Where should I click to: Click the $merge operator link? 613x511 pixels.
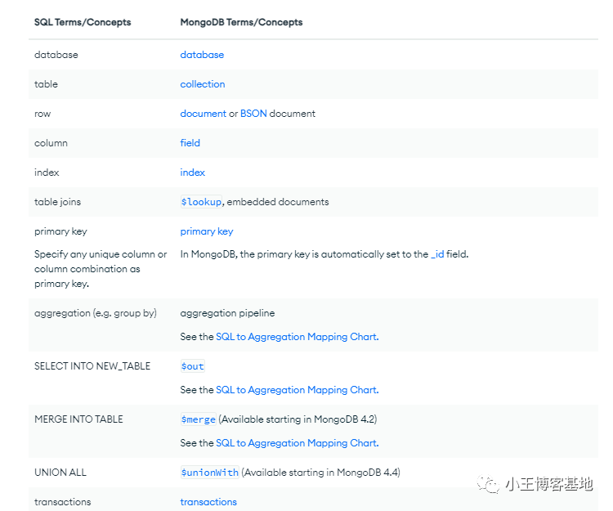click(199, 419)
